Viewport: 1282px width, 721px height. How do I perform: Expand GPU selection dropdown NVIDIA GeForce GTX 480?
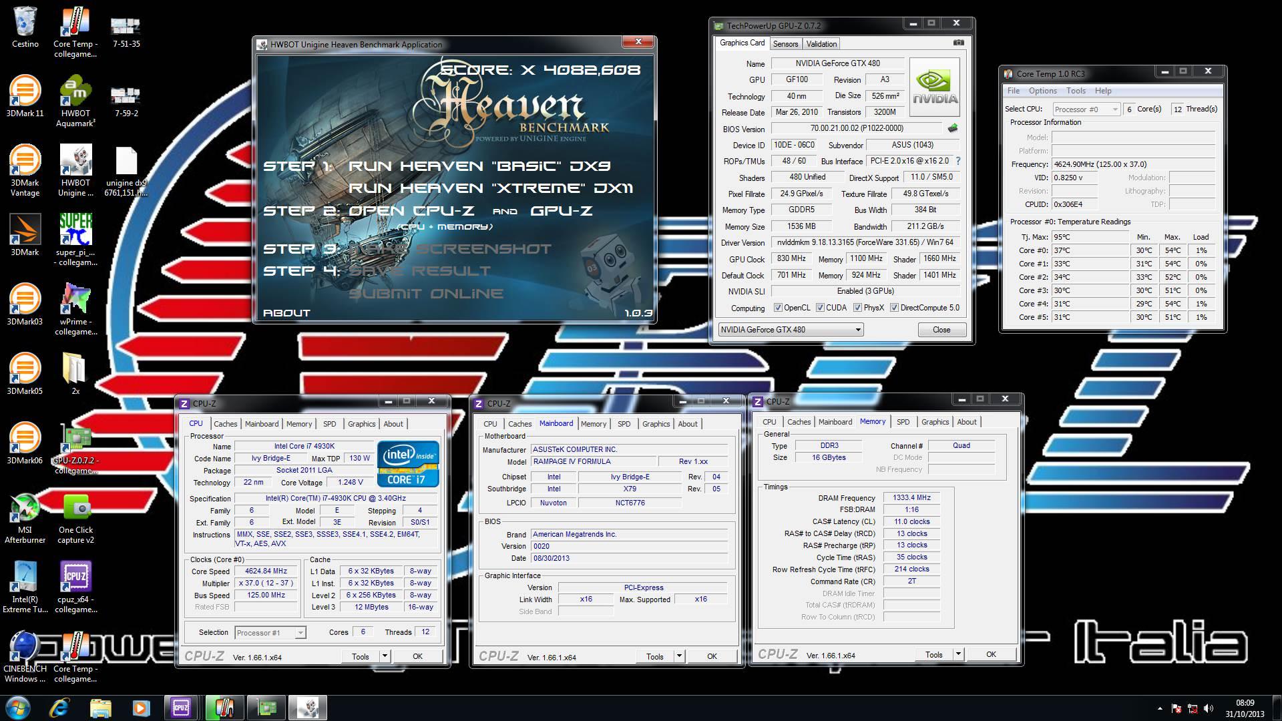pyautogui.click(x=791, y=330)
